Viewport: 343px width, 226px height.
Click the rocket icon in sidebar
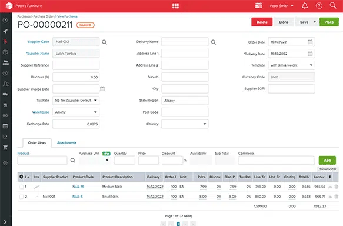tap(5, 31)
